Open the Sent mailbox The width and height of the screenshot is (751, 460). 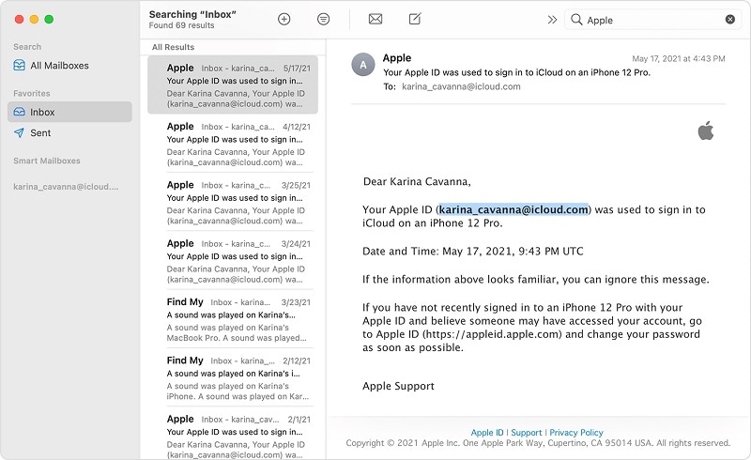[x=69, y=132]
